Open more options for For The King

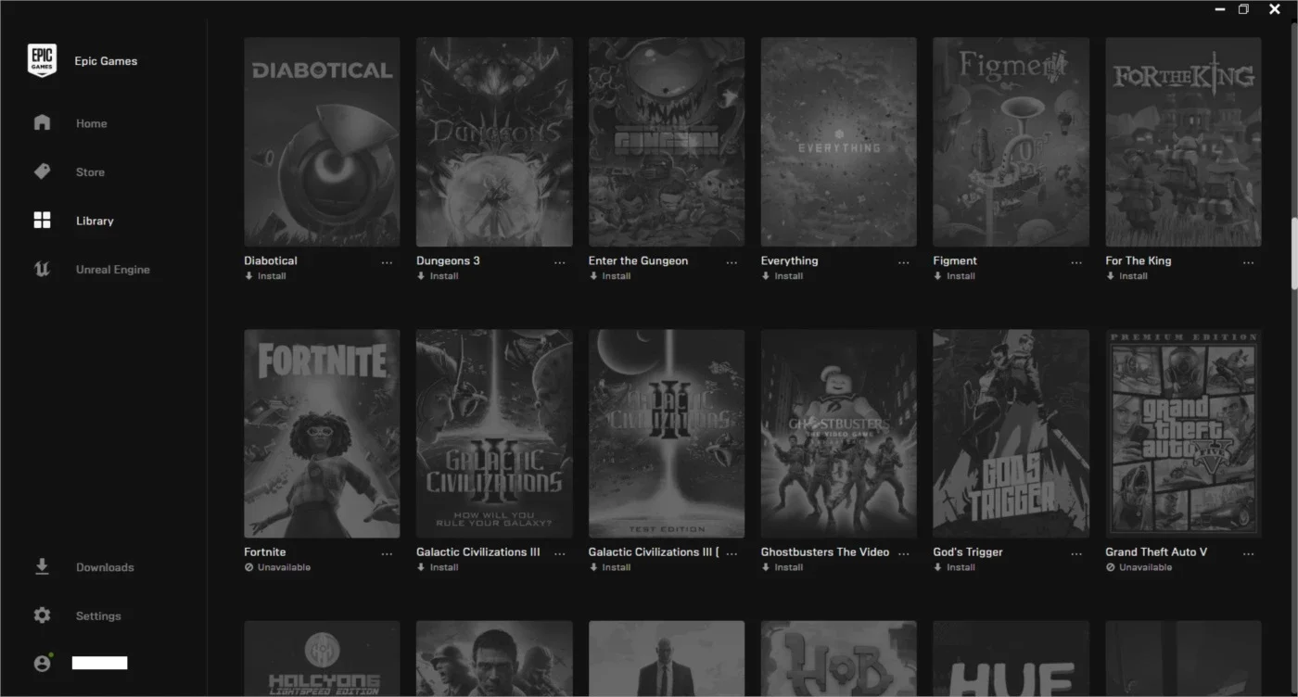(1249, 263)
